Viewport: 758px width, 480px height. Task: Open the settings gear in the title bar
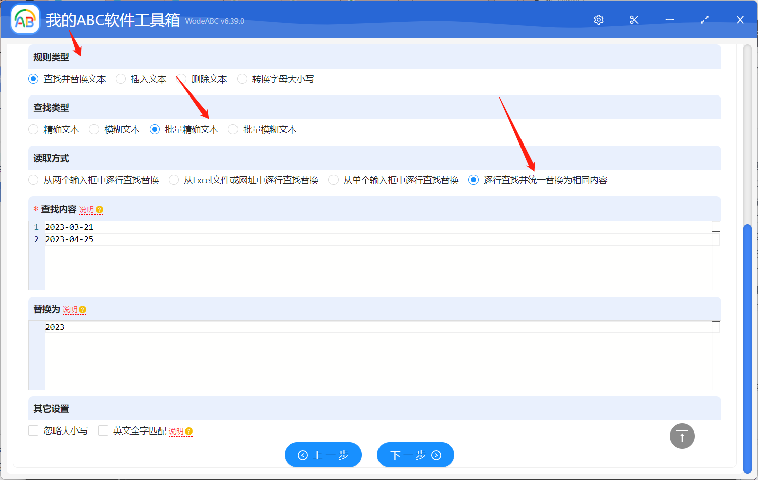pos(598,20)
